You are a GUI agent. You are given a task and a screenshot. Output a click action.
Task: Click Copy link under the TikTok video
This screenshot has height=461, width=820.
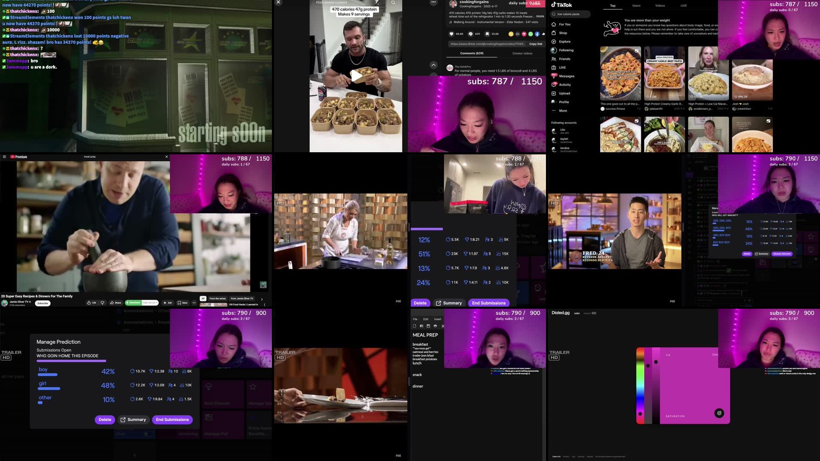coord(536,44)
